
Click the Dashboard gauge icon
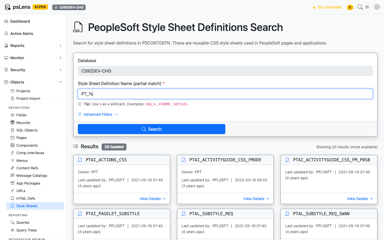click(6, 21)
